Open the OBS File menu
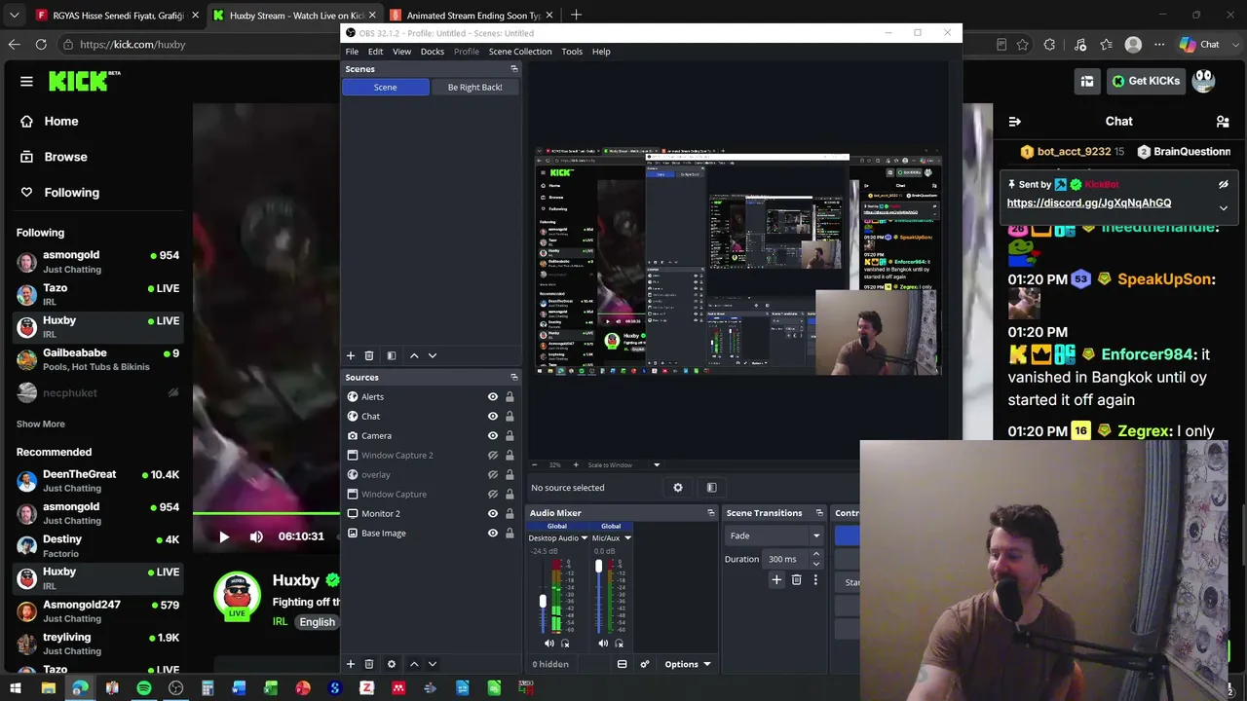 point(352,52)
